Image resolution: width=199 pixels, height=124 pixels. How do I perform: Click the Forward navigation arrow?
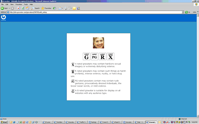click(x=12, y=8)
